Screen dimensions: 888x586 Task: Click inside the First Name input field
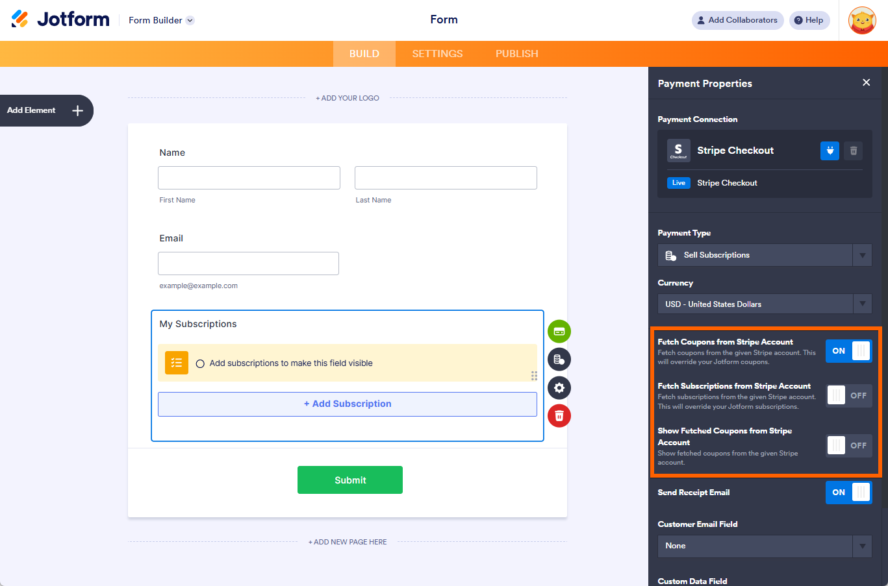(x=249, y=177)
